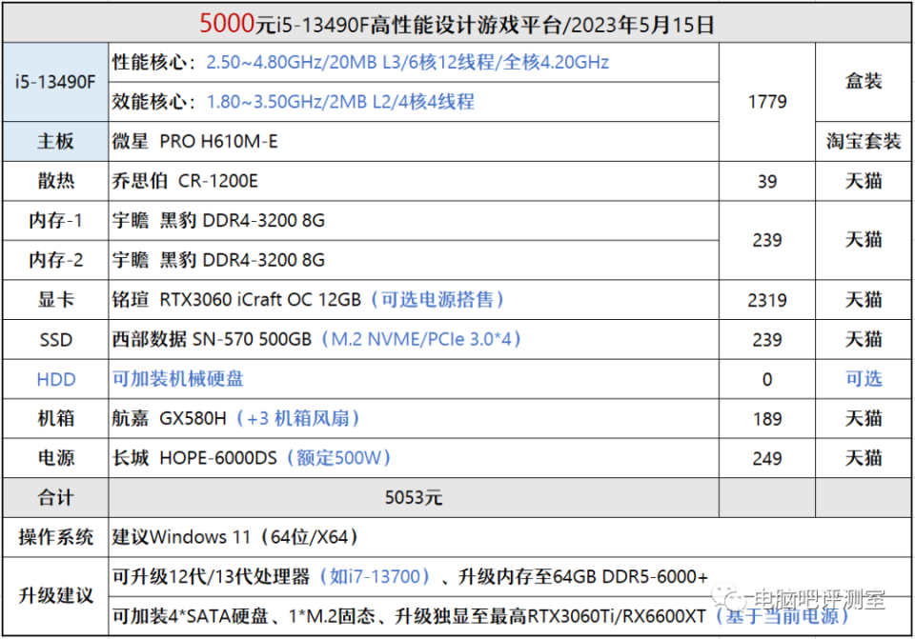Viewport: 915px width, 639px height.
Task: Click the blue '可选' cell
Action: click(x=864, y=379)
